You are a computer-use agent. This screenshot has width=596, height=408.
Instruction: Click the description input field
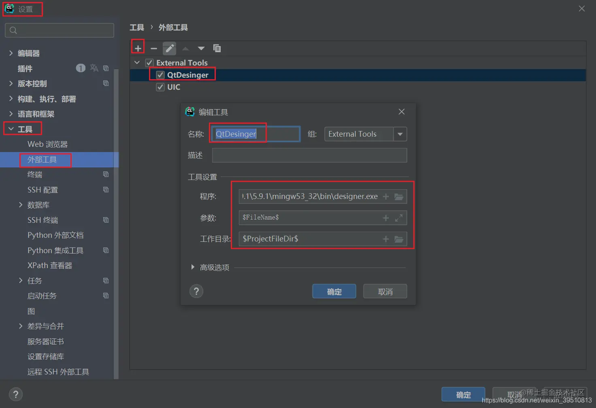click(309, 155)
